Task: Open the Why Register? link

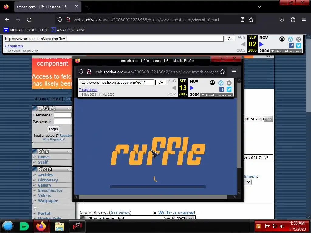Action: pyautogui.click(x=53, y=139)
